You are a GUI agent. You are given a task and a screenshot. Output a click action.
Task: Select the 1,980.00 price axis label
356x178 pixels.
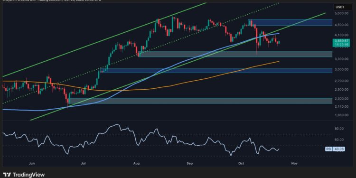[x=341, y=115]
